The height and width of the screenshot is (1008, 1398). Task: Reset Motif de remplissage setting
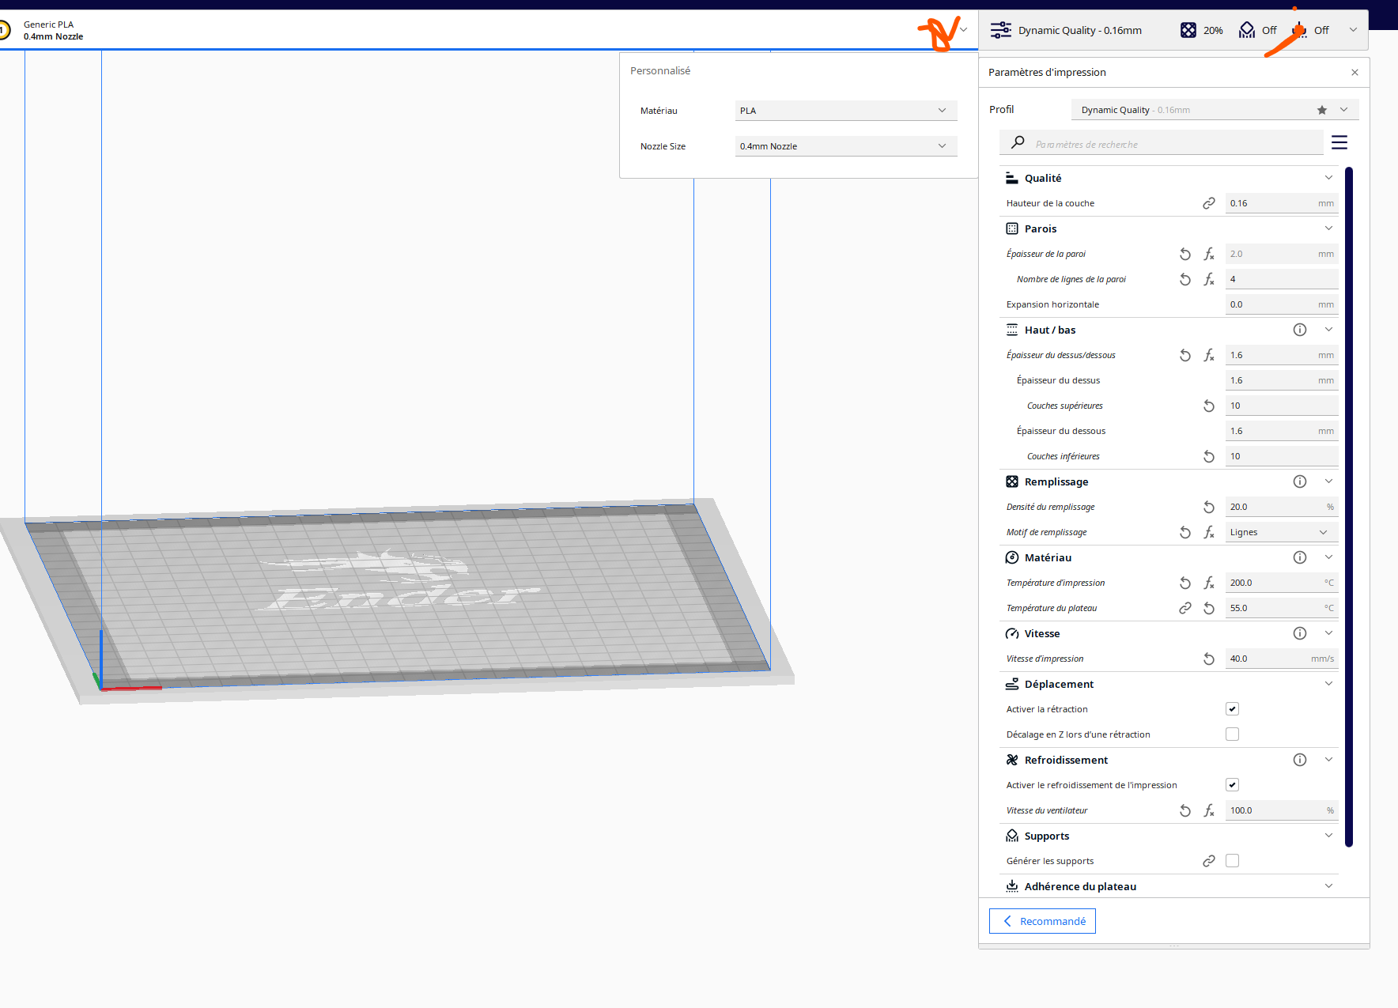point(1185,532)
